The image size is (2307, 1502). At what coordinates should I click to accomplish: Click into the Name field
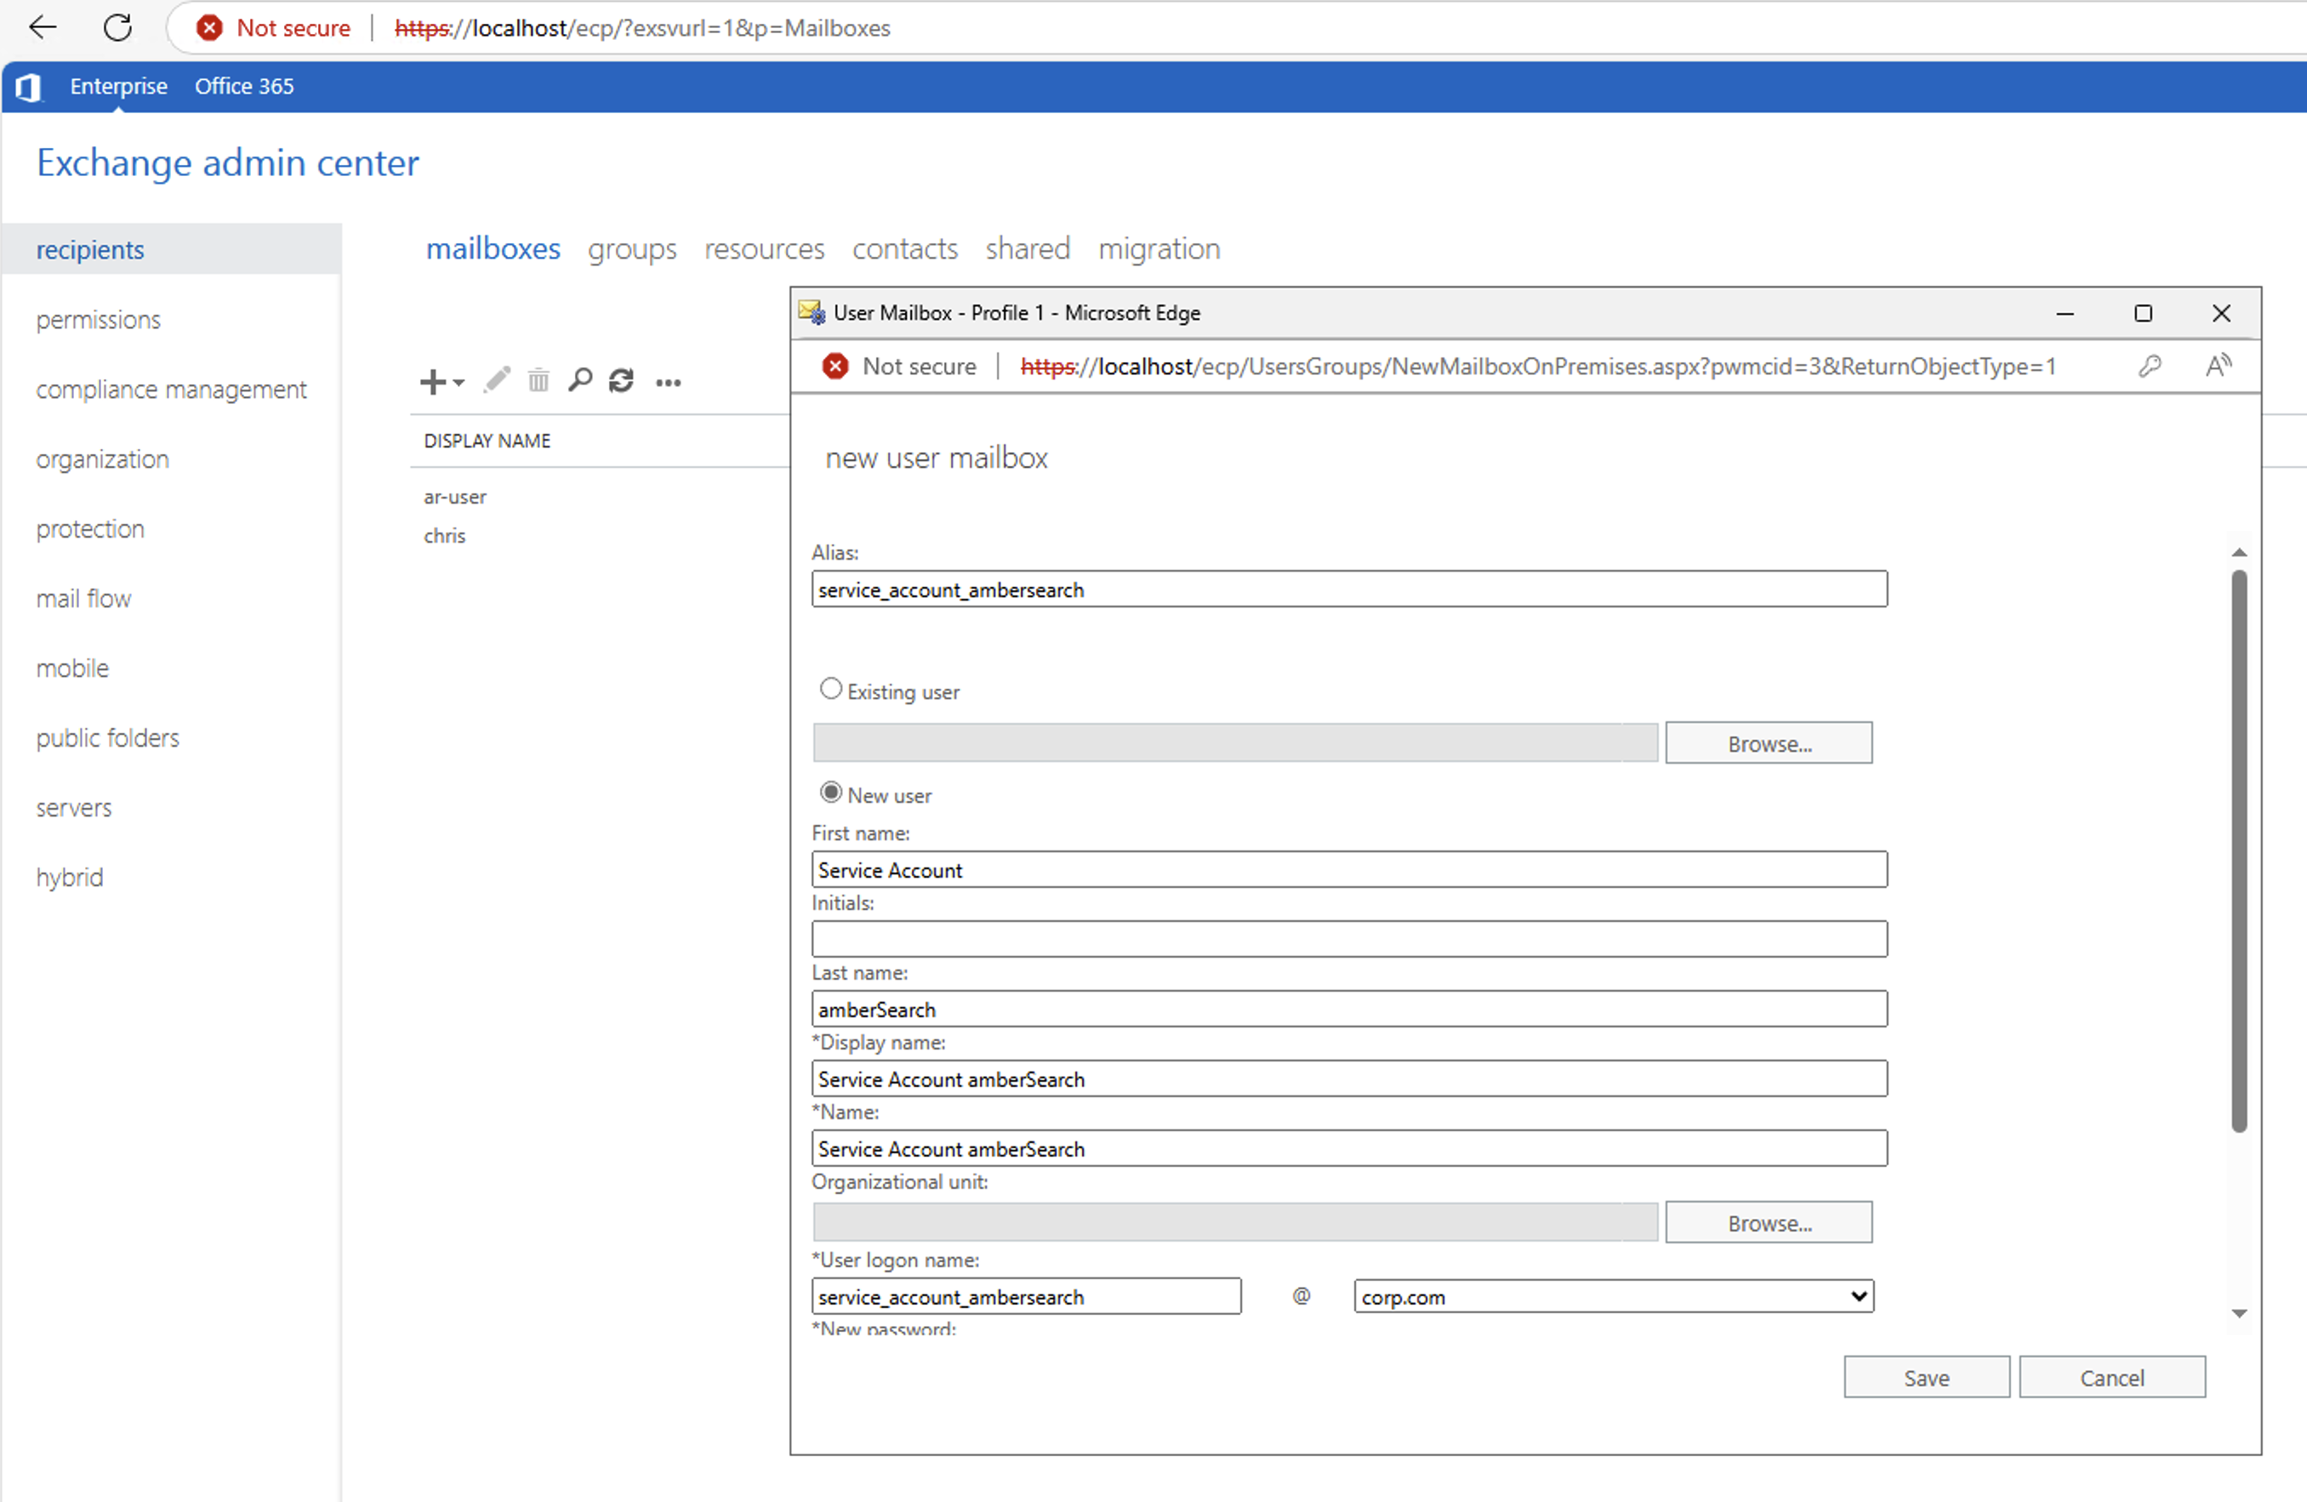(x=1349, y=1148)
